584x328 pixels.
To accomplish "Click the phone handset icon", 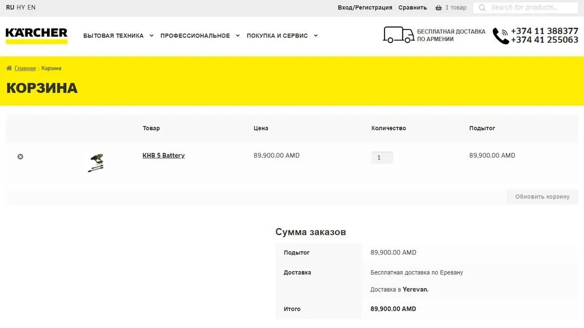I will (501, 36).
